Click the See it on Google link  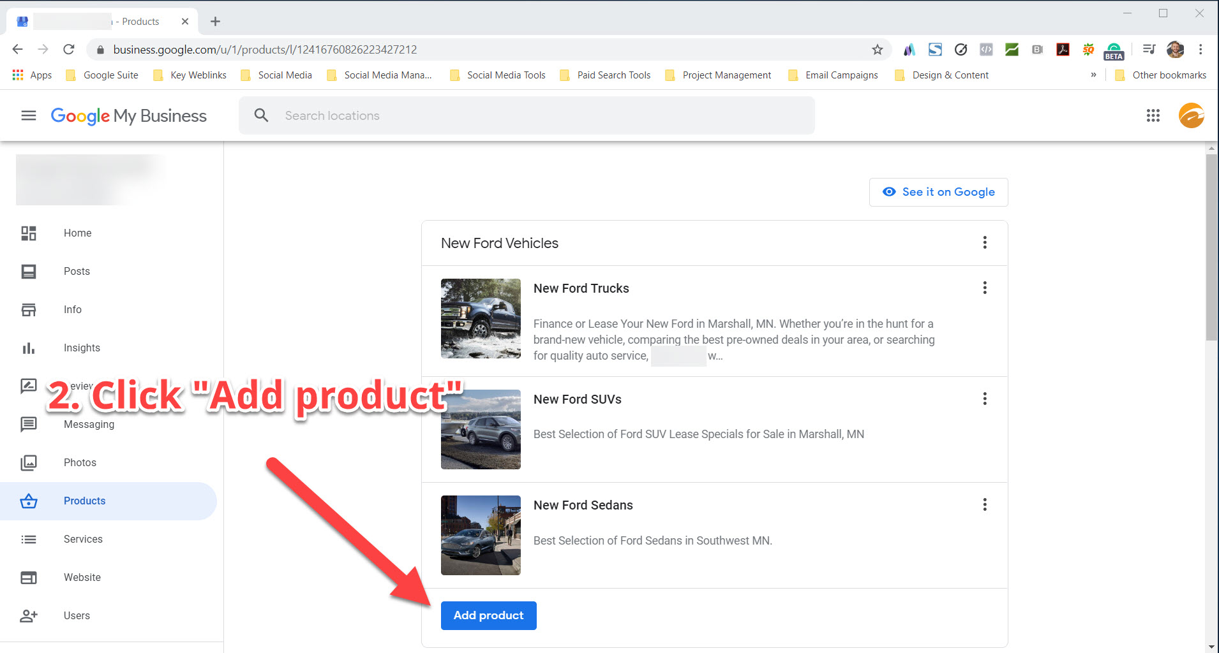[x=938, y=192]
